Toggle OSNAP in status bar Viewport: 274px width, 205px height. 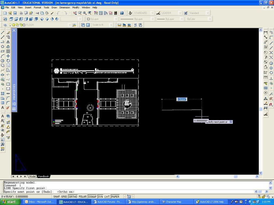[x=92, y=197]
